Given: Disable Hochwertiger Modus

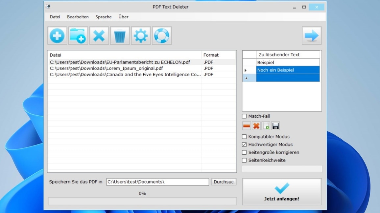Looking at the screenshot, I should [244, 145].
